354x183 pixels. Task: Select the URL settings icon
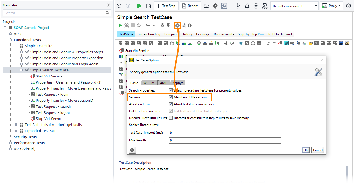tap(154, 25)
